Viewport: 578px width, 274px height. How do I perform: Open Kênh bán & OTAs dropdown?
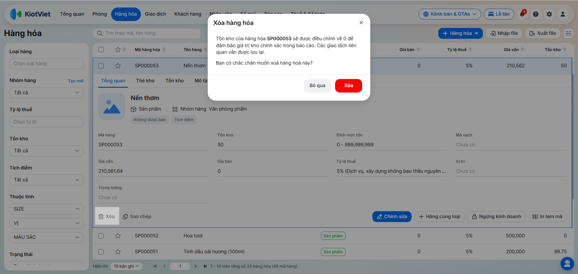(450, 14)
